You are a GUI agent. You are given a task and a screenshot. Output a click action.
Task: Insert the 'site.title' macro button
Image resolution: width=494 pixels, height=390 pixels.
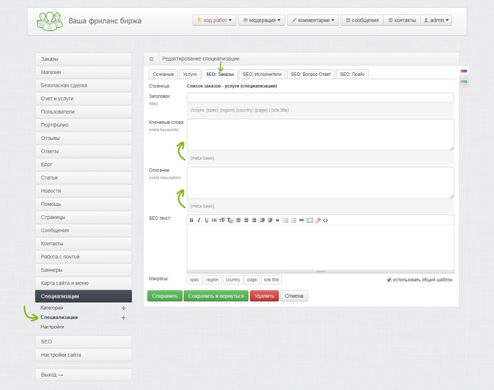point(271,280)
